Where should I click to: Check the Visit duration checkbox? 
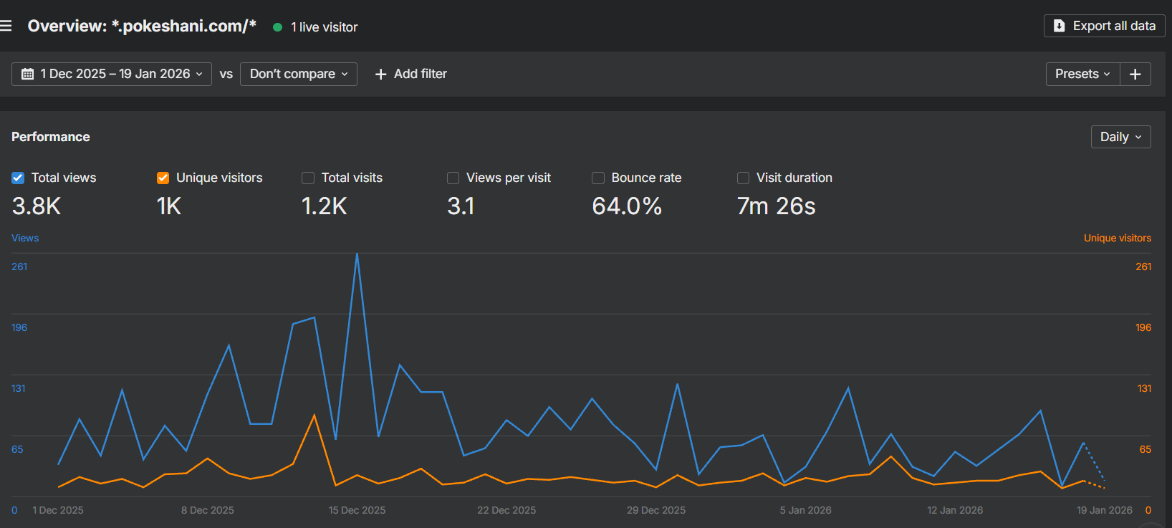(744, 178)
